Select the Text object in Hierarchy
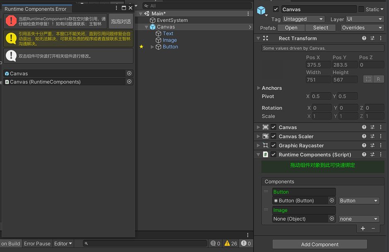The height and width of the screenshot is (252, 389). pos(168,34)
